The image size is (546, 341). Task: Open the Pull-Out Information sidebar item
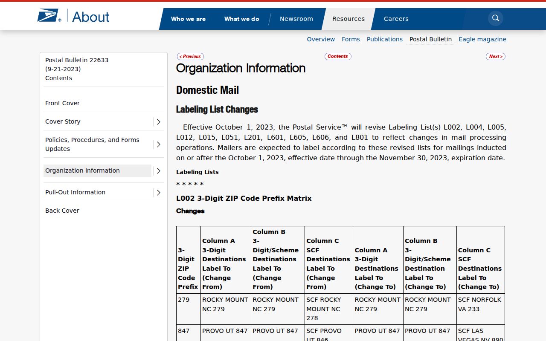pos(75,192)
